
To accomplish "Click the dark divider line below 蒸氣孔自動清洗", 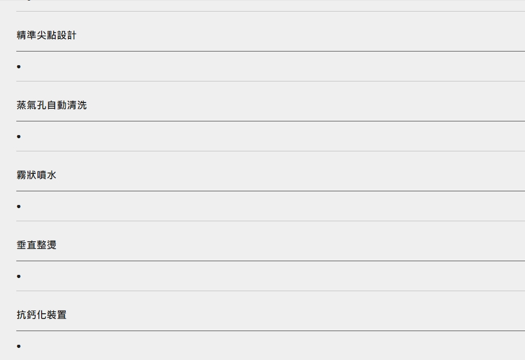I will [270, 121].
